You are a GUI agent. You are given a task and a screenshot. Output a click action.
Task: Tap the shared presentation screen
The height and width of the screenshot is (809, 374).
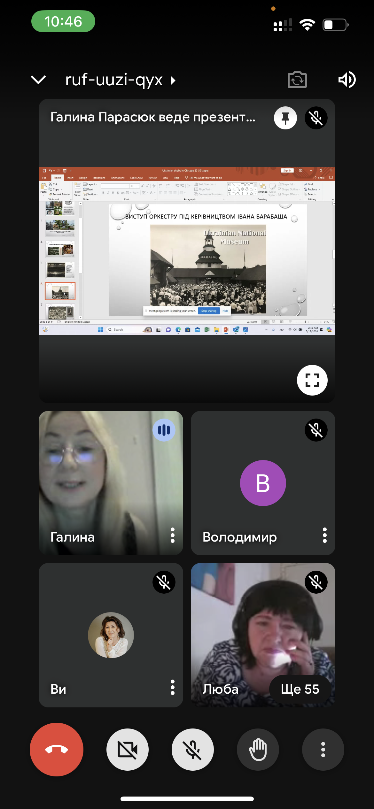tap(187, 251)
